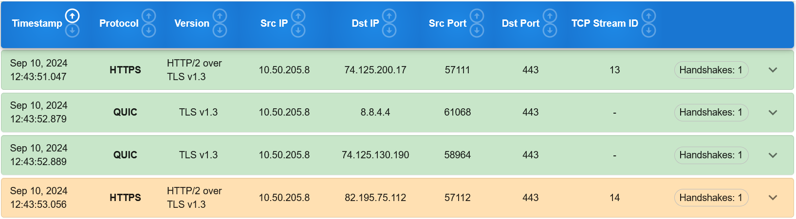Click Handshakes badge on stream 13 row
The height and width of the screenshot is (219, 796).
711,70
